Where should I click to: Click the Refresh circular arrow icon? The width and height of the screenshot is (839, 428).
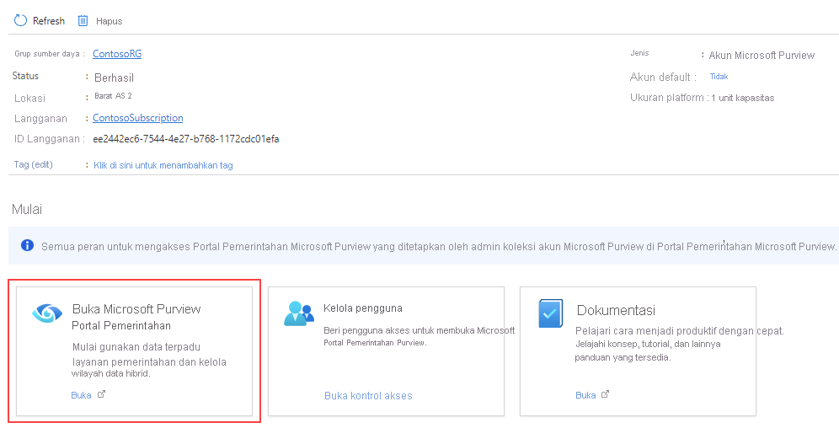pyautogui.click(x=20, y=21)
